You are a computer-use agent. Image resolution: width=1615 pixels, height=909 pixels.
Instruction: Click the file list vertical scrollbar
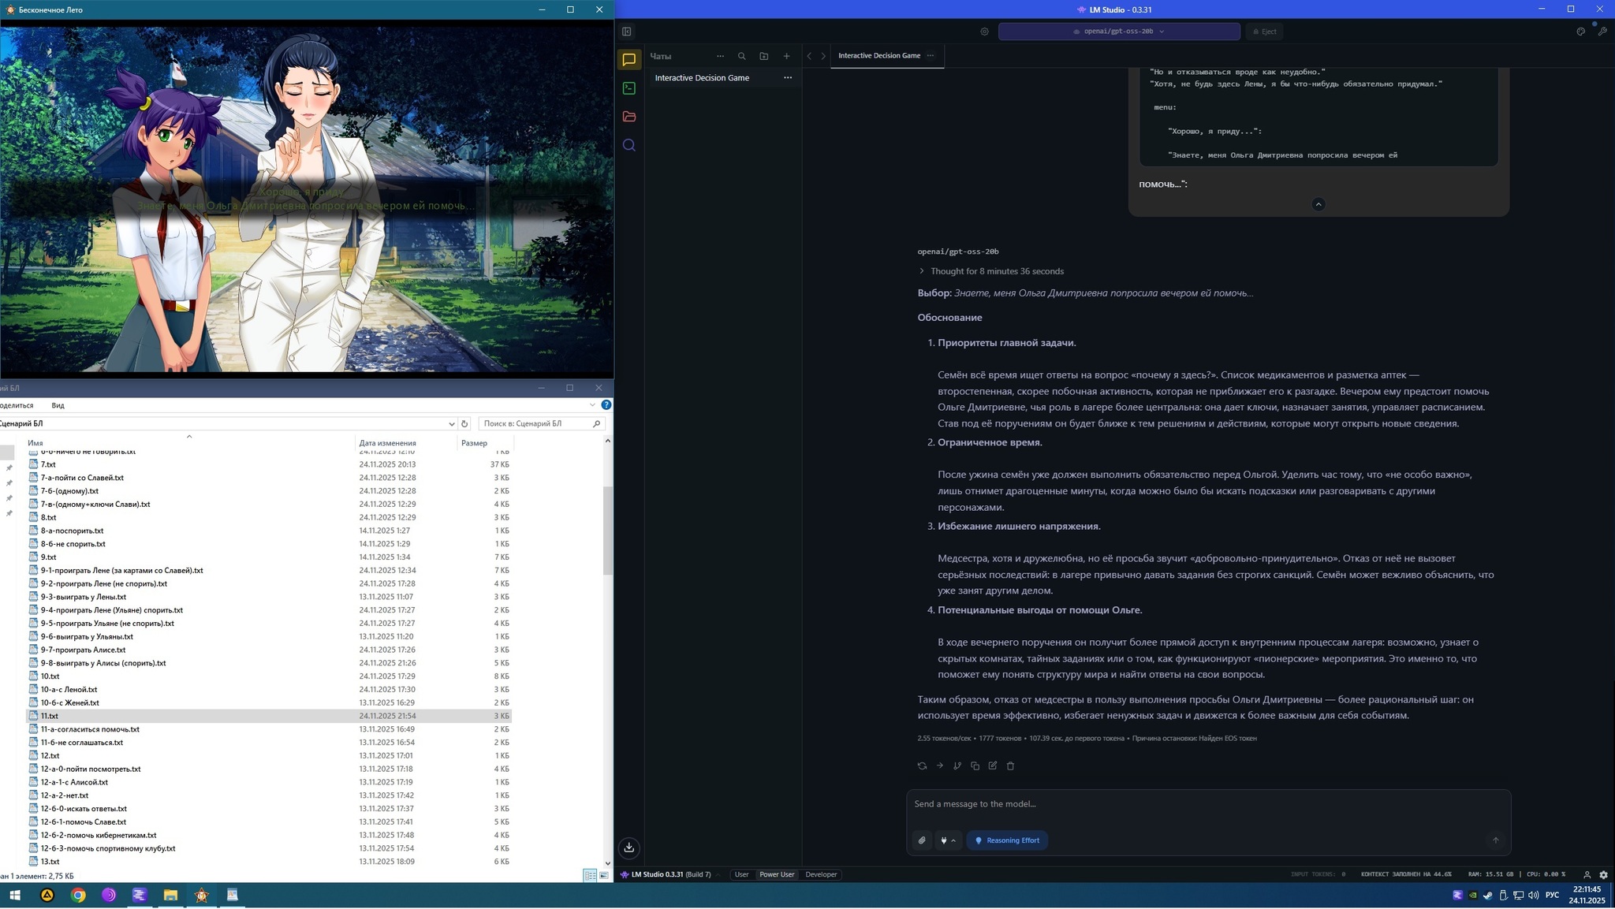(607, 530)
